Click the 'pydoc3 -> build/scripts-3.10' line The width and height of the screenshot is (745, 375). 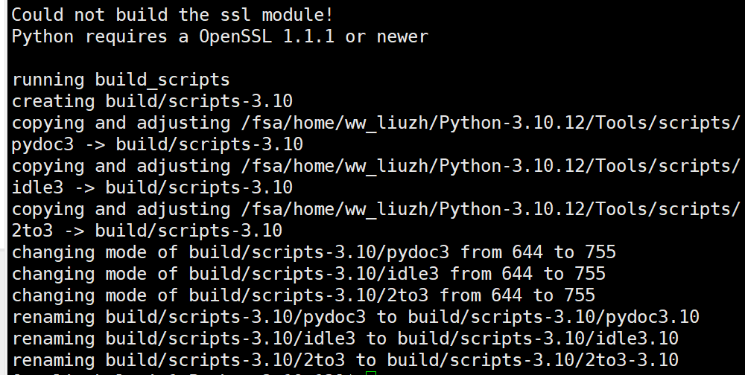pyautogui.click(x=157, y=144)
